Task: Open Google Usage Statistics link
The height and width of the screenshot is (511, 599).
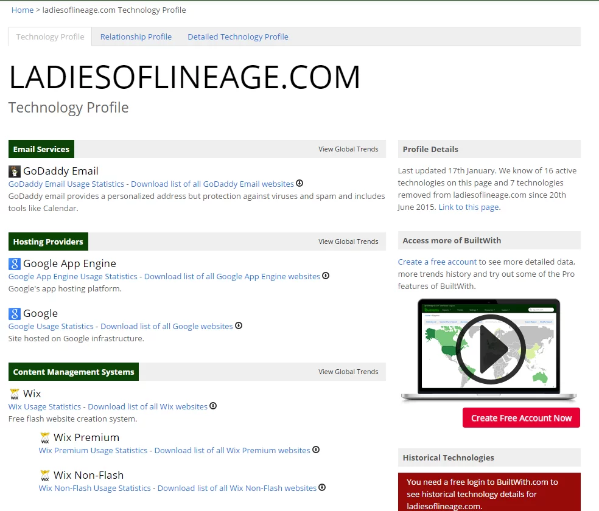Action: (51, 326)
